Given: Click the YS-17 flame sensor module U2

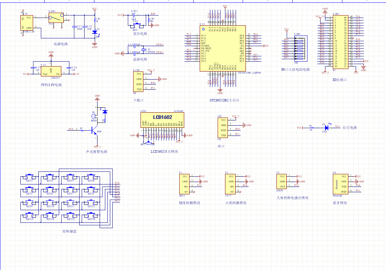Looking at the screenshot, I should point(231,184).
